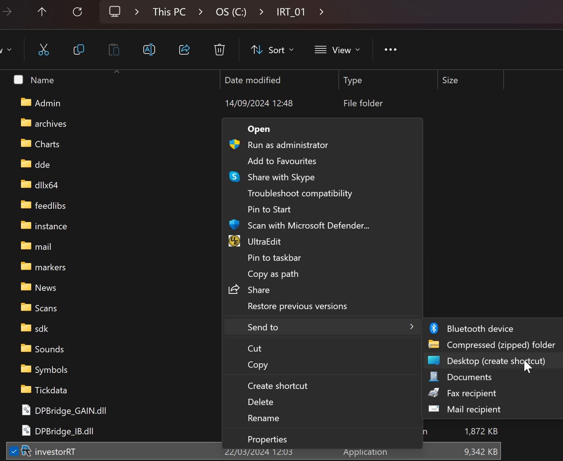The height and width of the screenshot is (461, 563).
Task: Select Desktop (create shortcut) in Send to submenu
Action: (x=496, y=361)
